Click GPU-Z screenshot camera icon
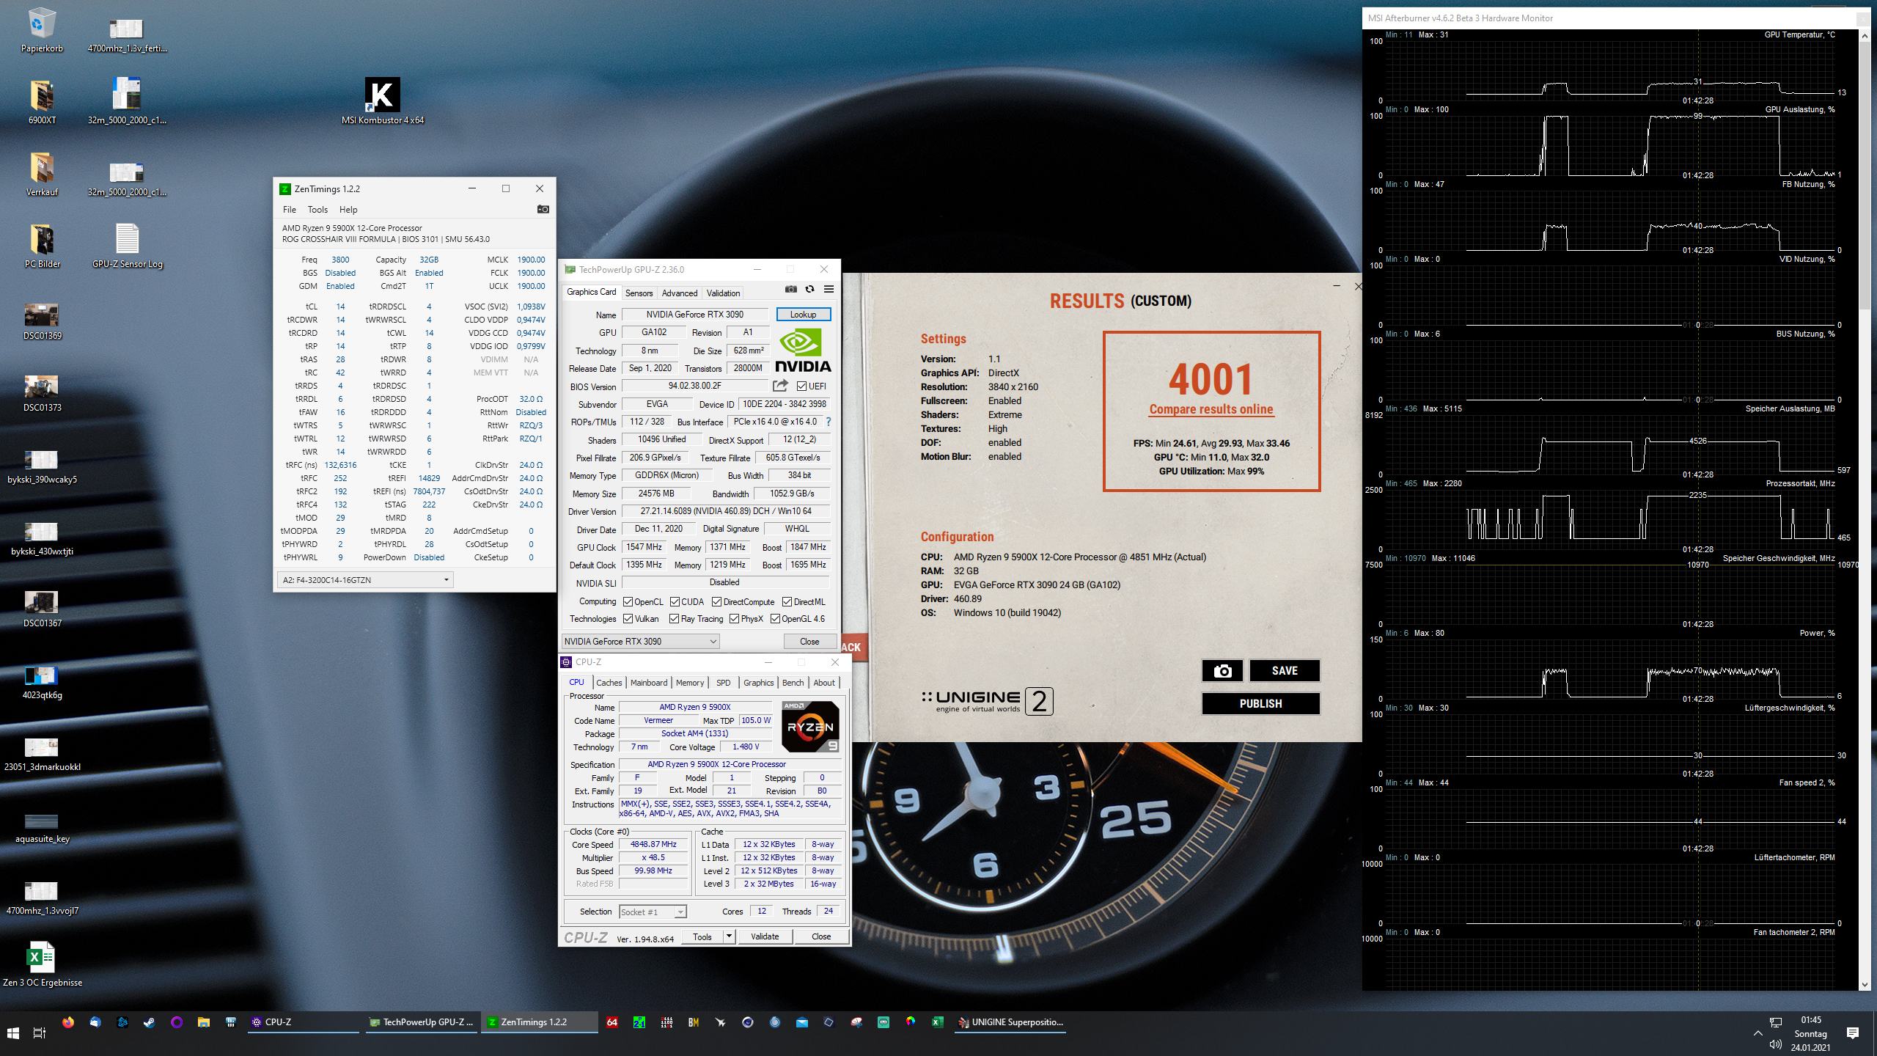Viewport: 1877px width, 1056px height. tap(790, 289)
